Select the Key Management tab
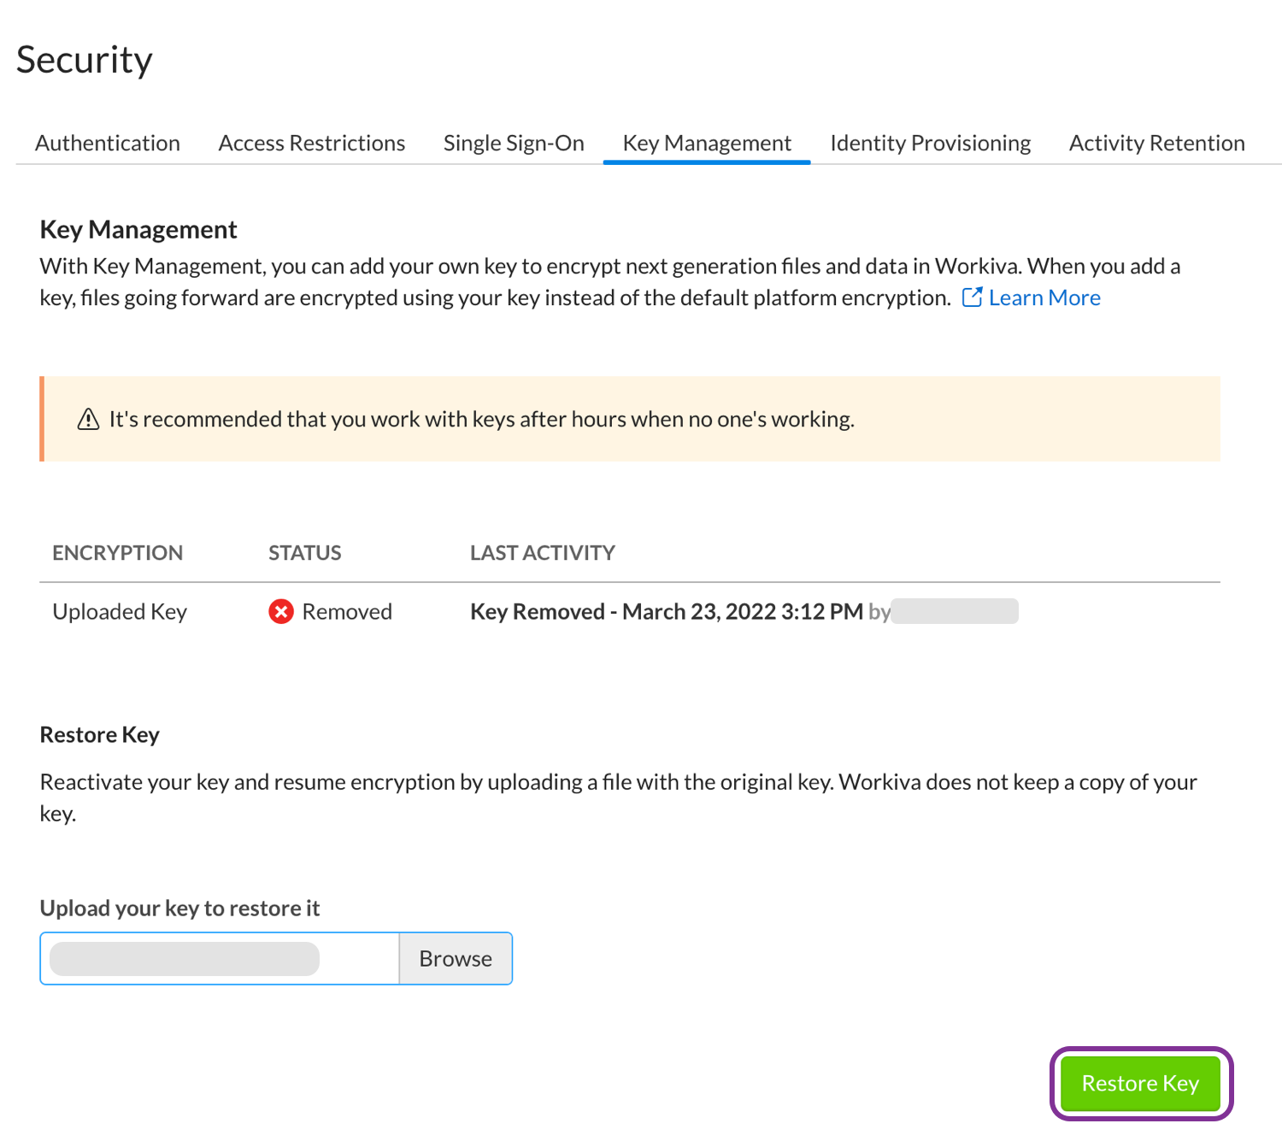Screen dimensions: 1282x1147 click(x=707, y=143)
